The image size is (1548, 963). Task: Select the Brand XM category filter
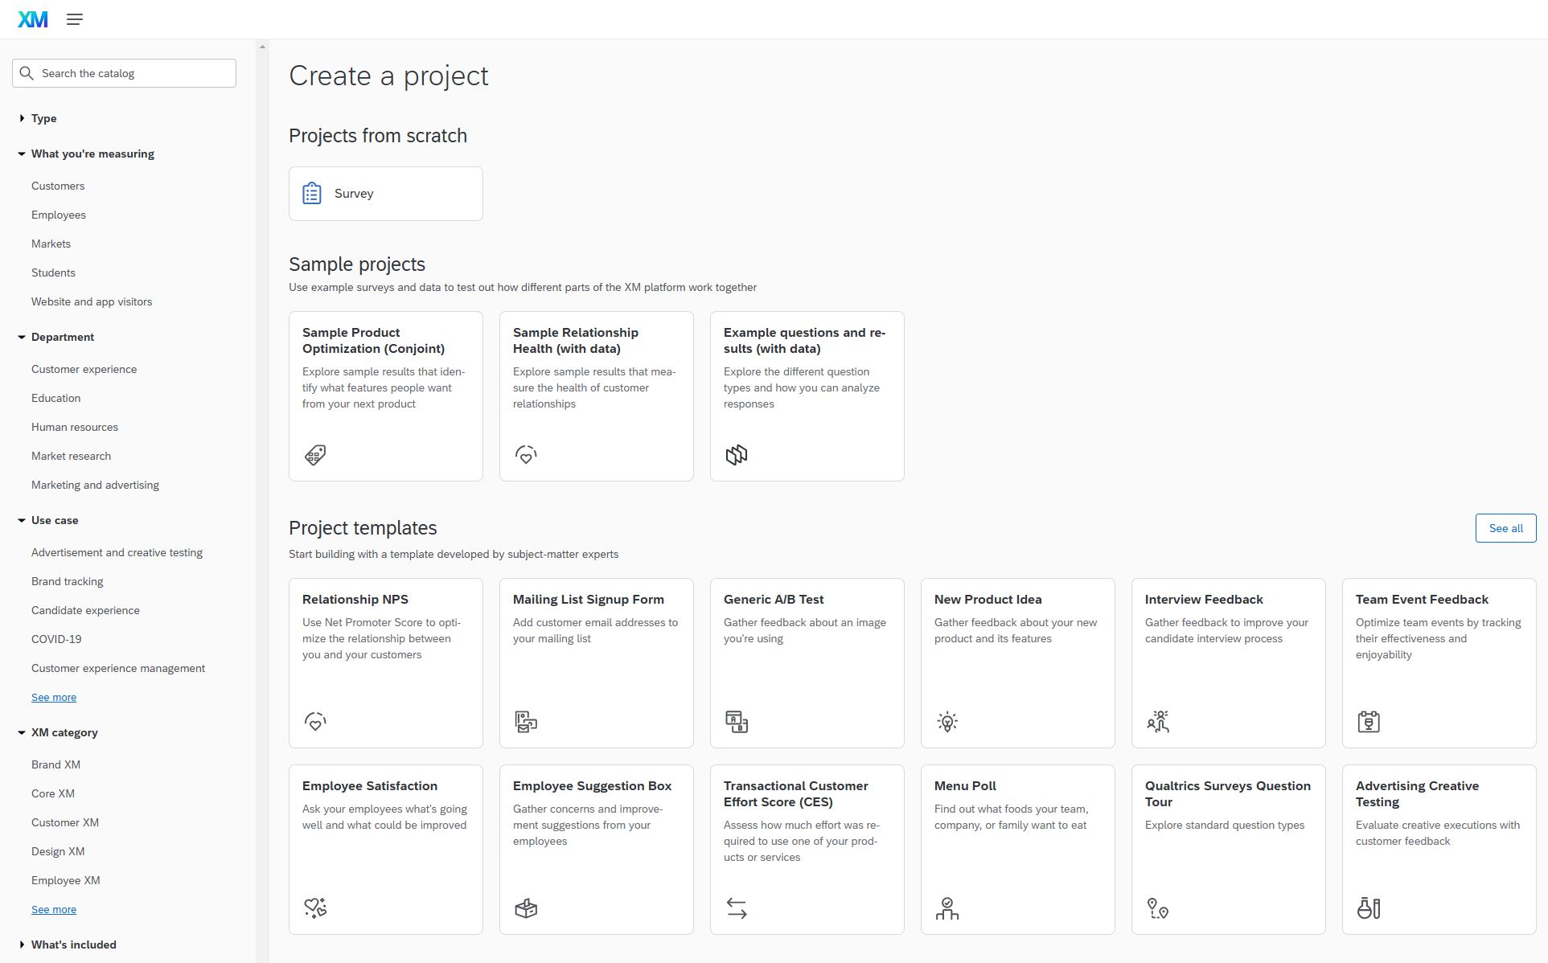pos(56,764)
